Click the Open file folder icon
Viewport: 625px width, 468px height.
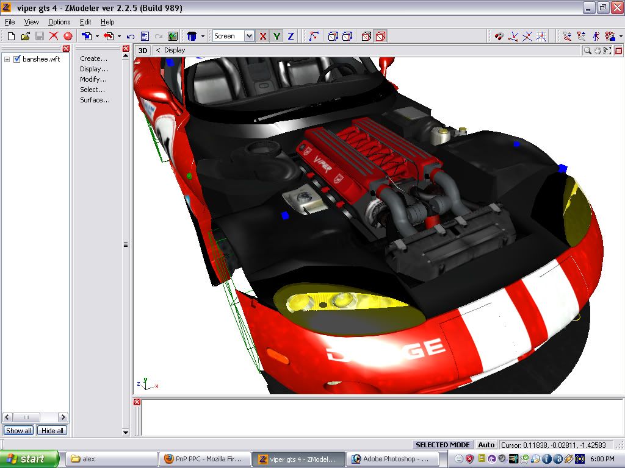(x=25, y=37)
